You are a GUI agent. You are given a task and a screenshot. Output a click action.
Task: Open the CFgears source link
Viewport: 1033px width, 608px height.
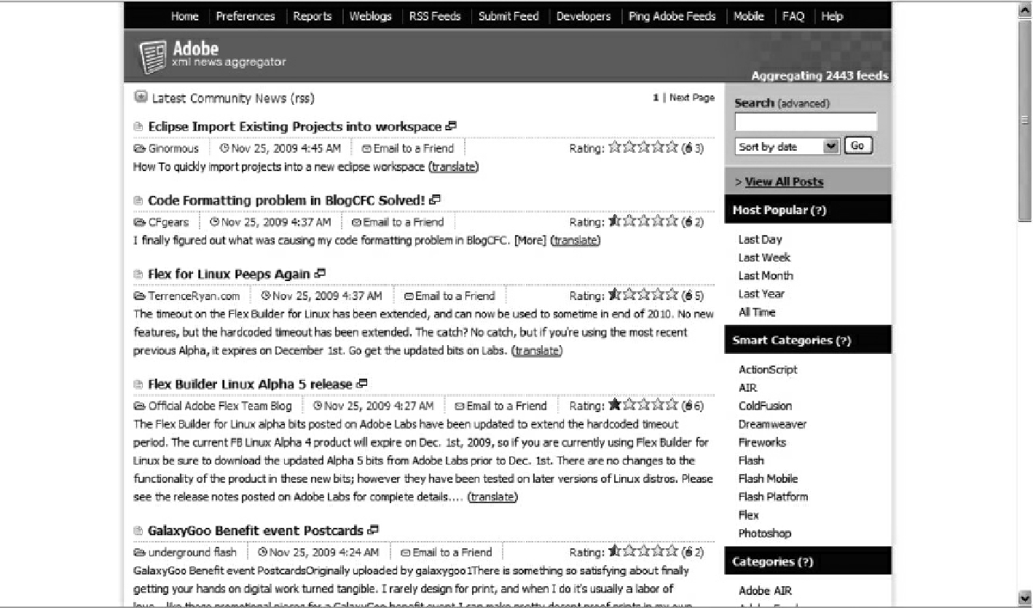tap(168, 222)
